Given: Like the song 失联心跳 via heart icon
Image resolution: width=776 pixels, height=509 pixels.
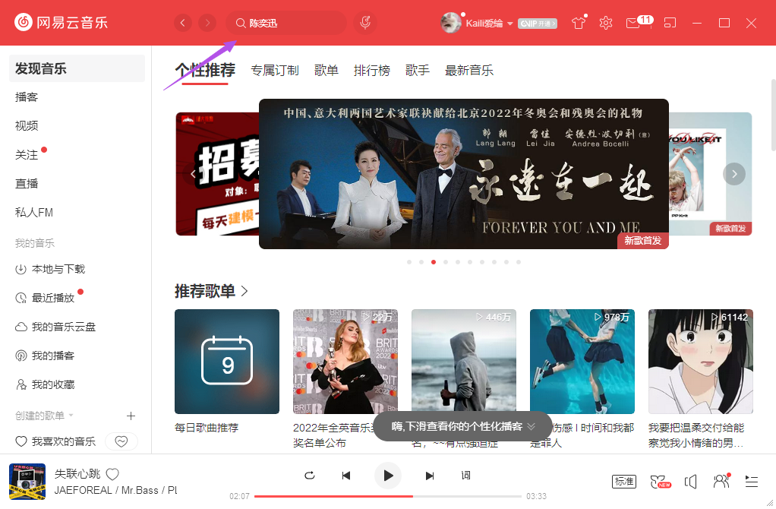Looking at the screenshot, I should 112,473.
